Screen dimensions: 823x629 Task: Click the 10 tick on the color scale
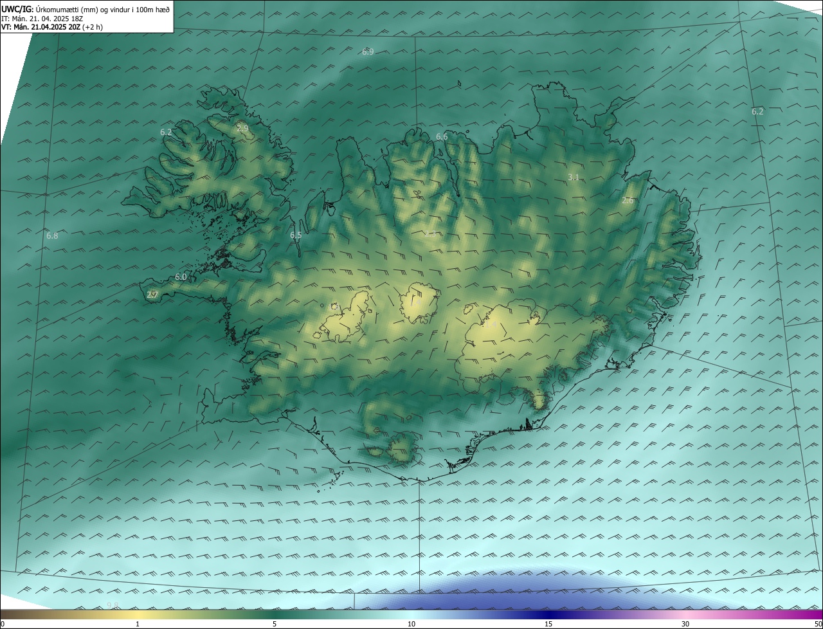pos(411,624)
